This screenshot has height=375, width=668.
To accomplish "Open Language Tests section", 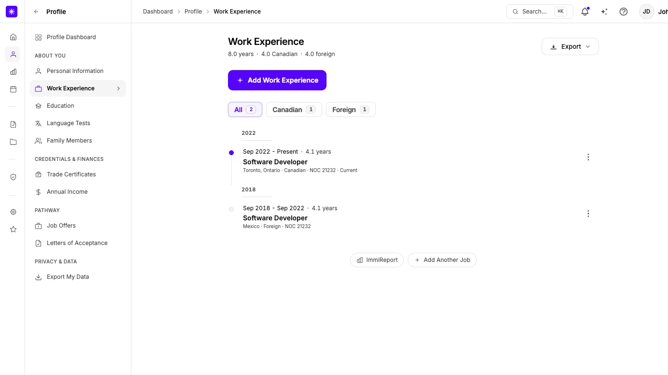I will point(78,123).
